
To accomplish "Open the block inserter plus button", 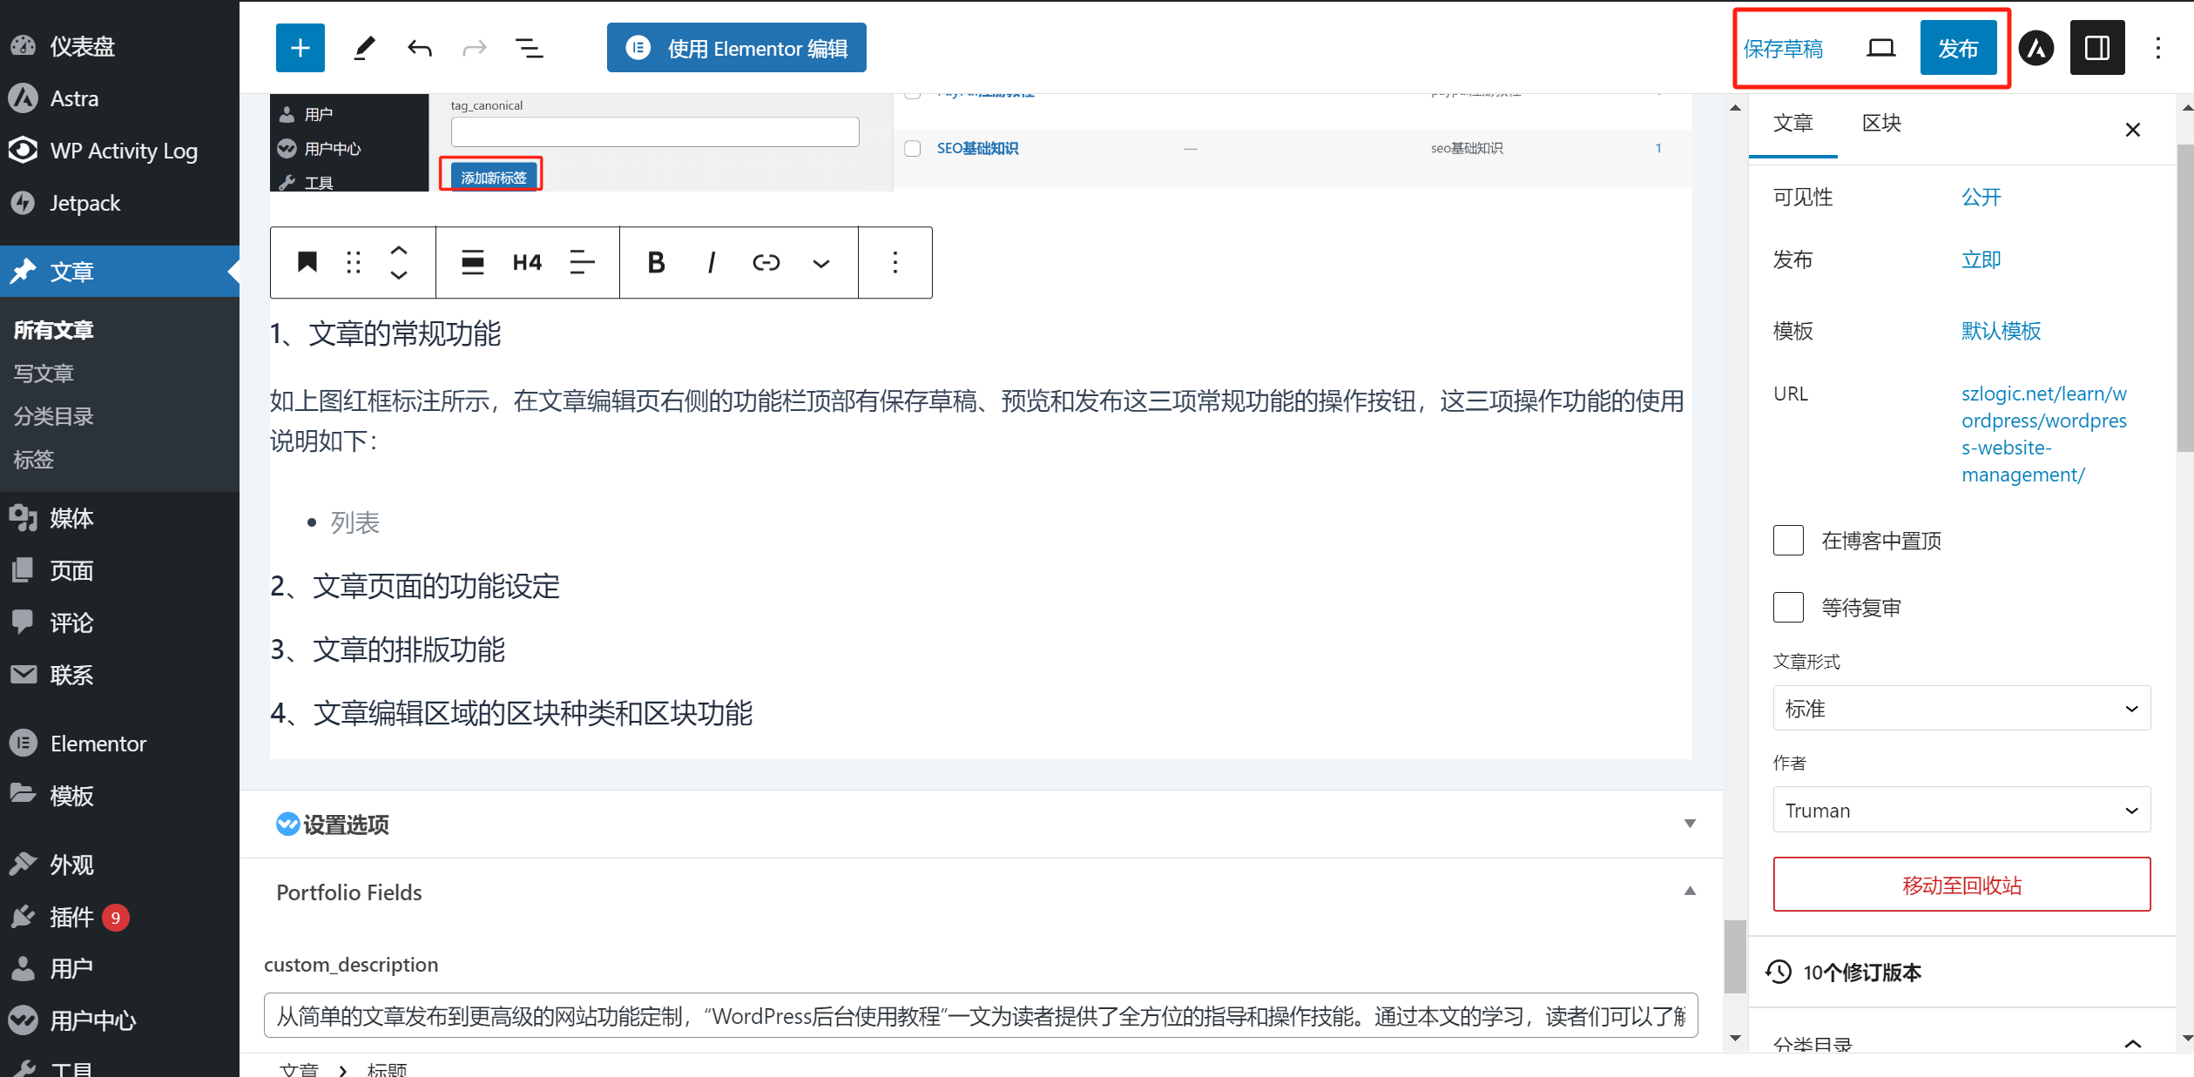I will [x=300, y=48].
